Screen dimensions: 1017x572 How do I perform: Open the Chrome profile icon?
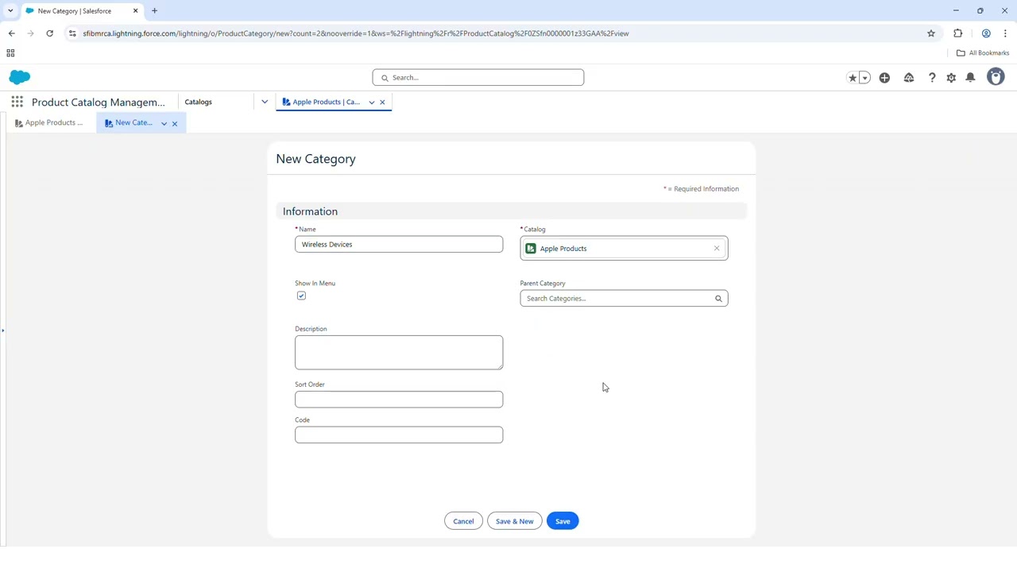tap(986, 33)
